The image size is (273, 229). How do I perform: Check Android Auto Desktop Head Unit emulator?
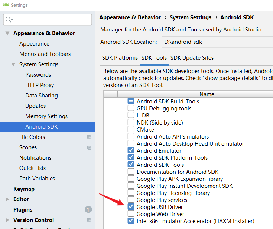(x=131, y=143)
